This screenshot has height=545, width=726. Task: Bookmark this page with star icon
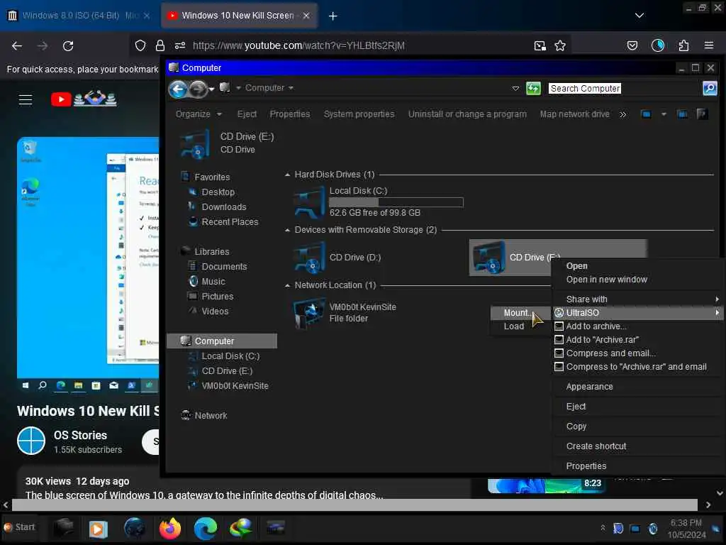pos(560,45)
